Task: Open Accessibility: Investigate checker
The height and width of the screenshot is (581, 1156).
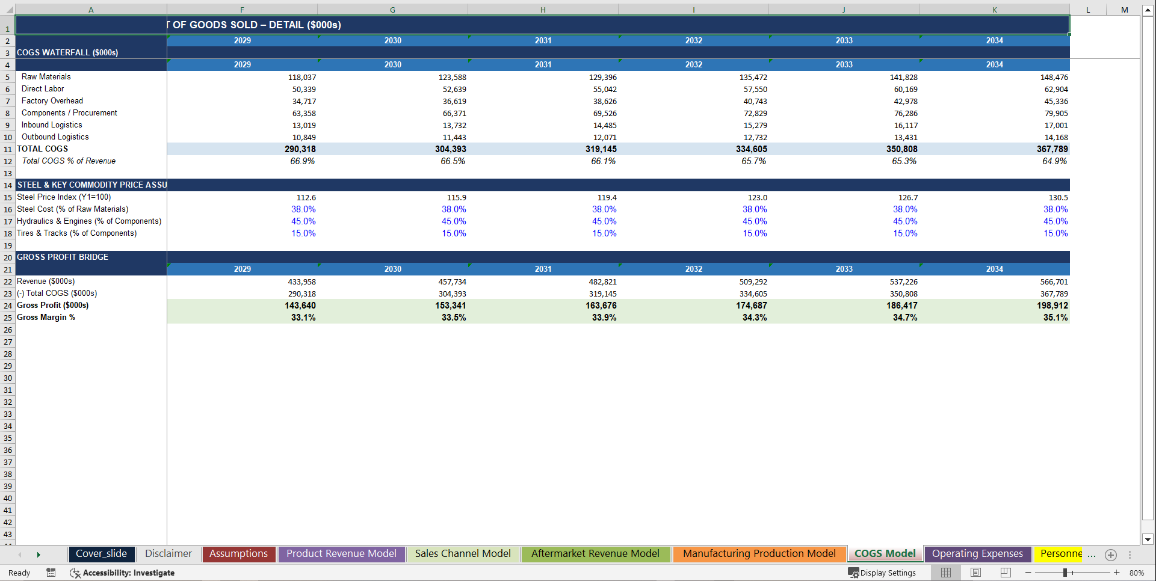Action: click(123, 573)
